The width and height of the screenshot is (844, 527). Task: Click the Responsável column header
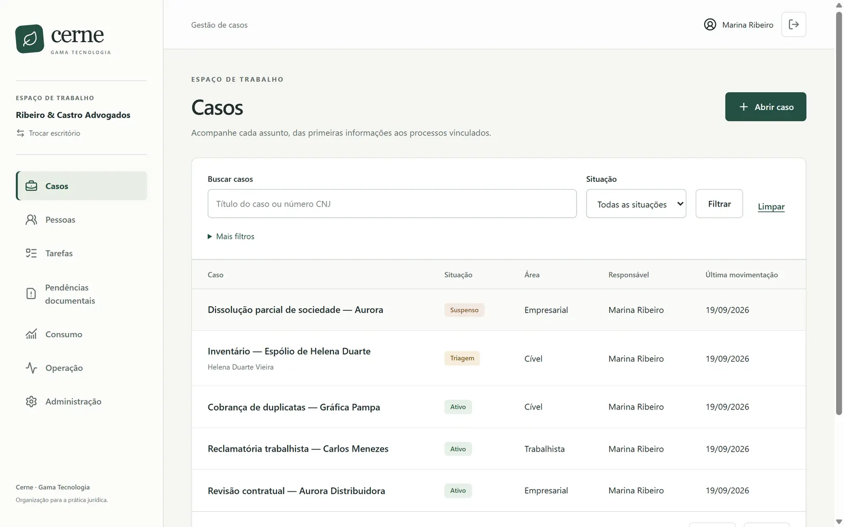[x=629, y=275]
